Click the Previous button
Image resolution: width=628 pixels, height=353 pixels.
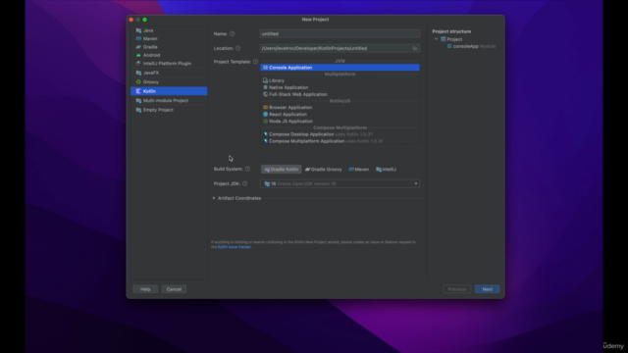point(457,289)
